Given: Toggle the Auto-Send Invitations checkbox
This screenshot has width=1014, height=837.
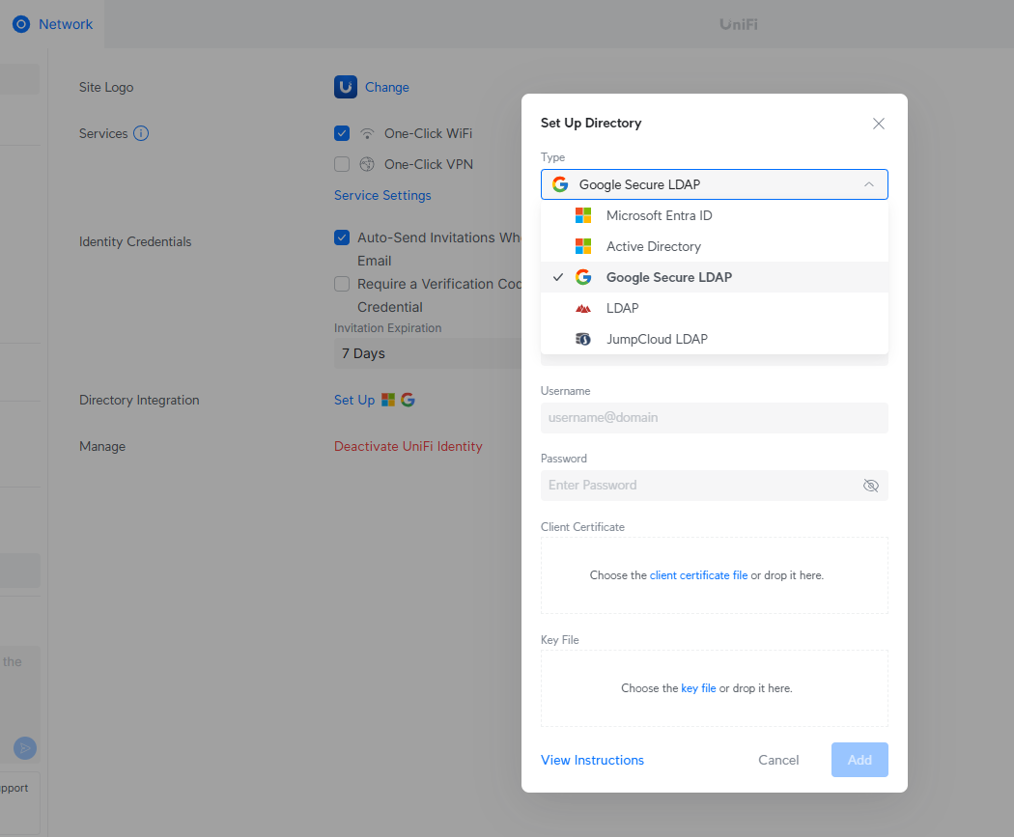Looking at the screenshot, I should tap(342, 237).
